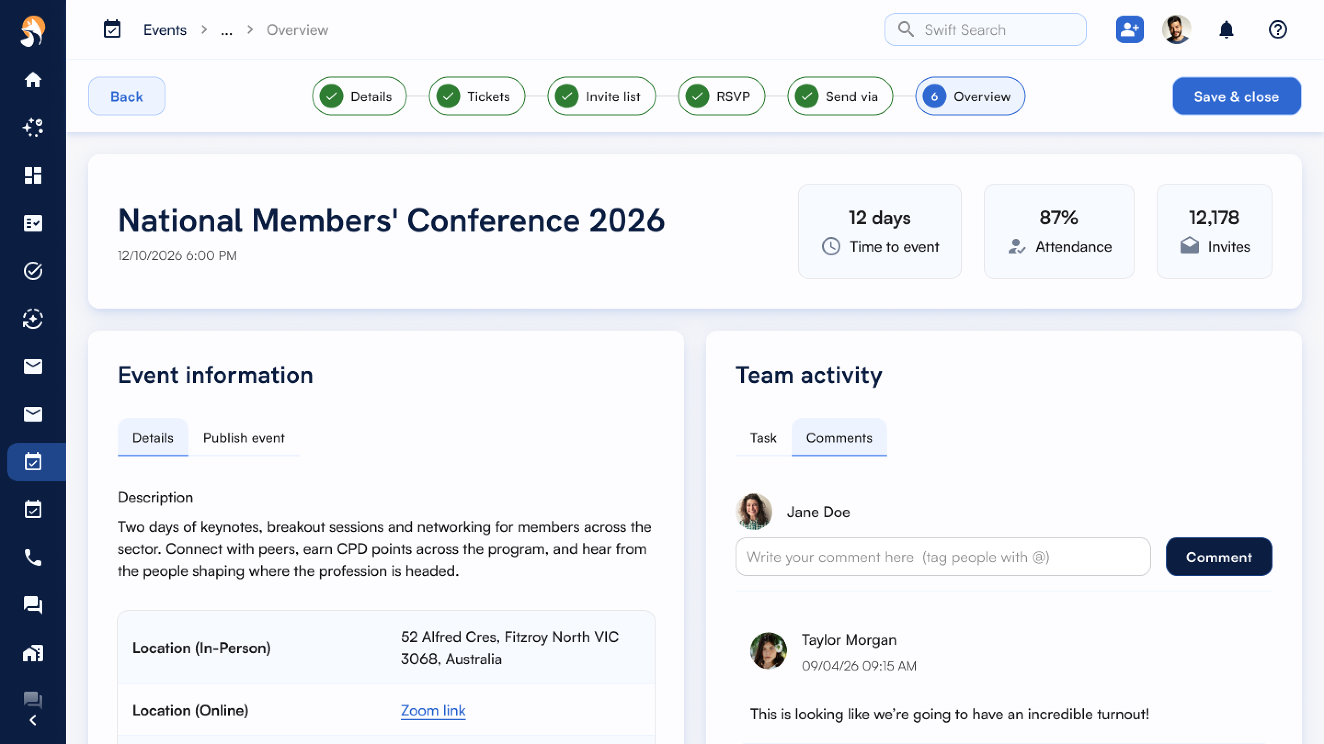Click the add person icon button
Screen dimensions: 1324x744
pos(1129,29)
